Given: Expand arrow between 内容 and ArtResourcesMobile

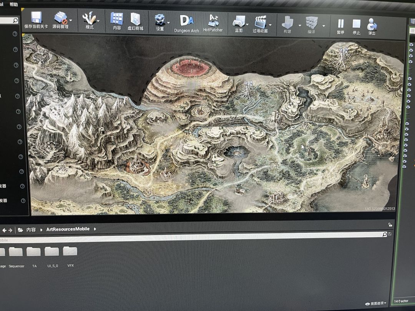Looking at the screenshot, I should (41, 230).
